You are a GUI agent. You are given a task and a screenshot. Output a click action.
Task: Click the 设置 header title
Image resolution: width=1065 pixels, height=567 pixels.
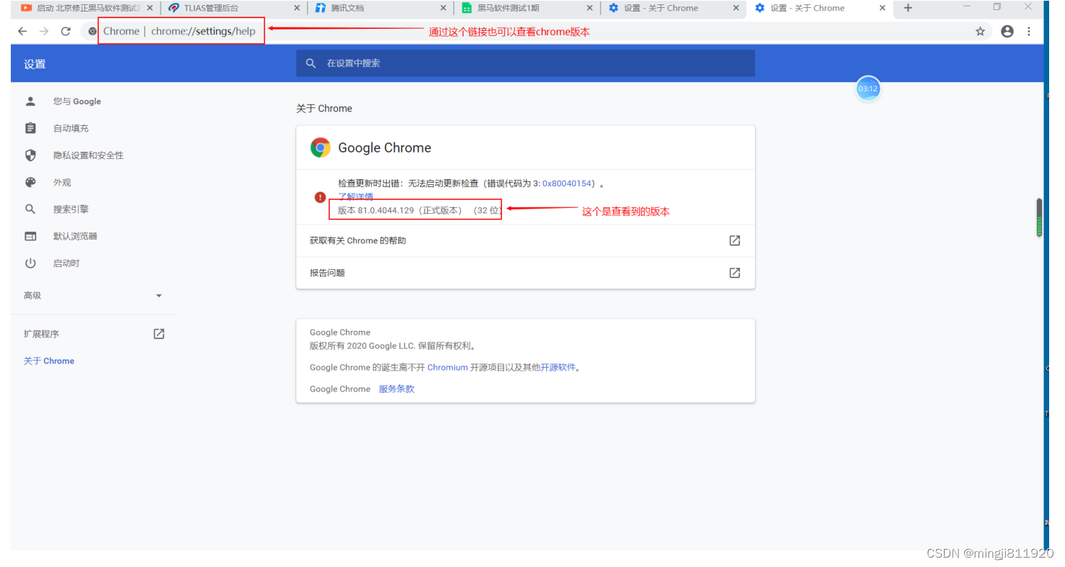tap(35, 64)
